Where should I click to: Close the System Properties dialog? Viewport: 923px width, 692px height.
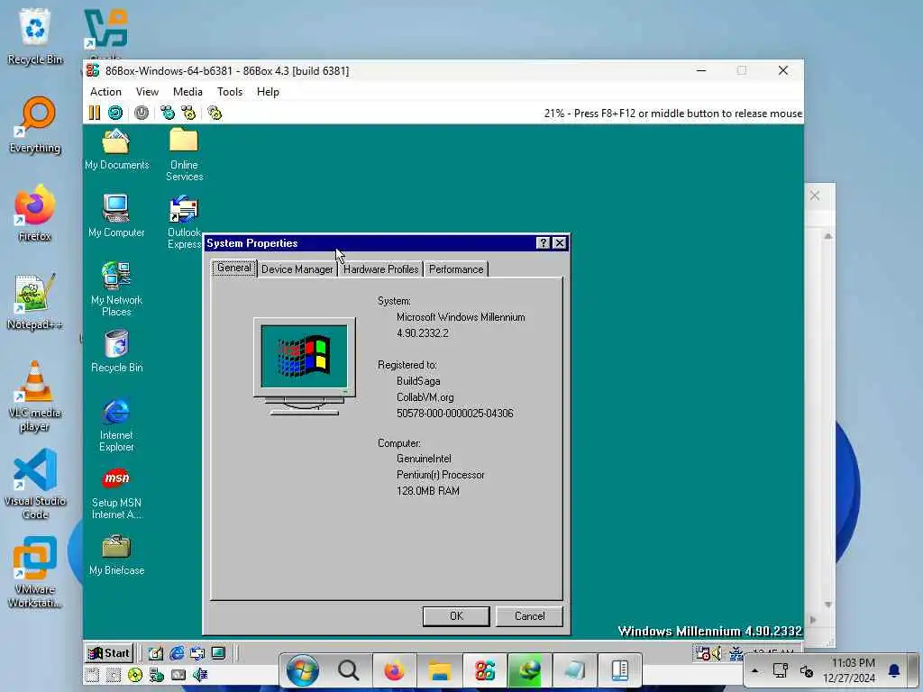coord(560,243)
